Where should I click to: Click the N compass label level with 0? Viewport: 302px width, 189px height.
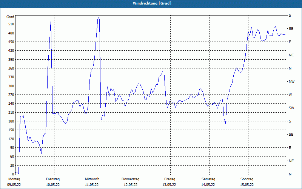click(x=290, y=174)
